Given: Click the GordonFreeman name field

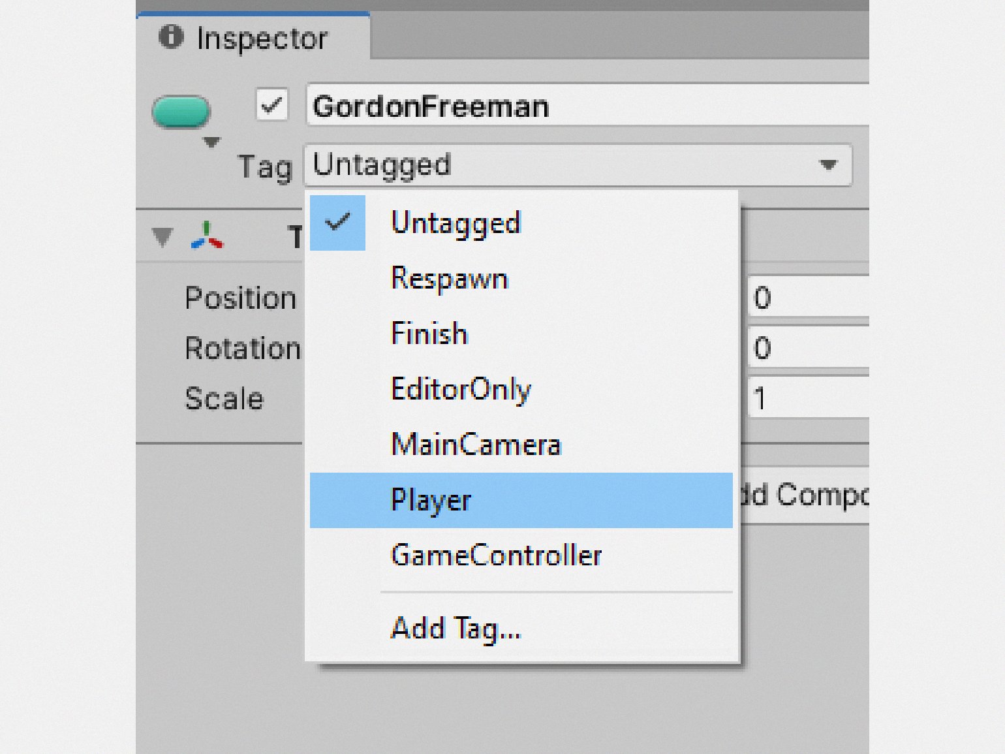Looking at the screenshot, I should coord(587,106).
